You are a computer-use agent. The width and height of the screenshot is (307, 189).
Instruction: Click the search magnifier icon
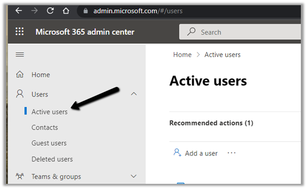point(191,32)
